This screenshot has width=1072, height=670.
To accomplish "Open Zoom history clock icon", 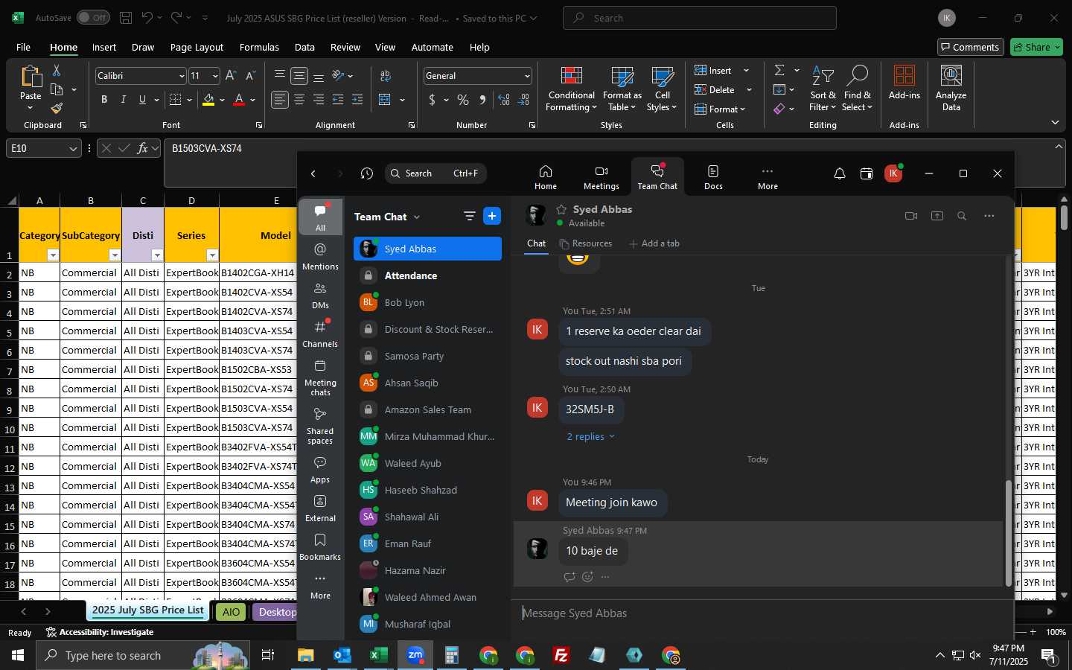I will [x=367, y=173].
